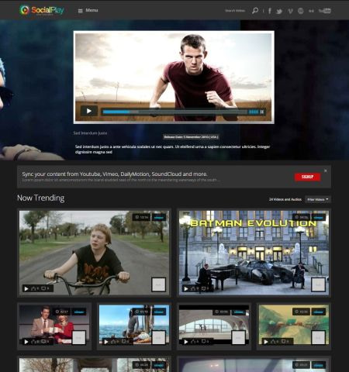
Task: Adjust the featured player volume bars
Action: coord(254,112)
